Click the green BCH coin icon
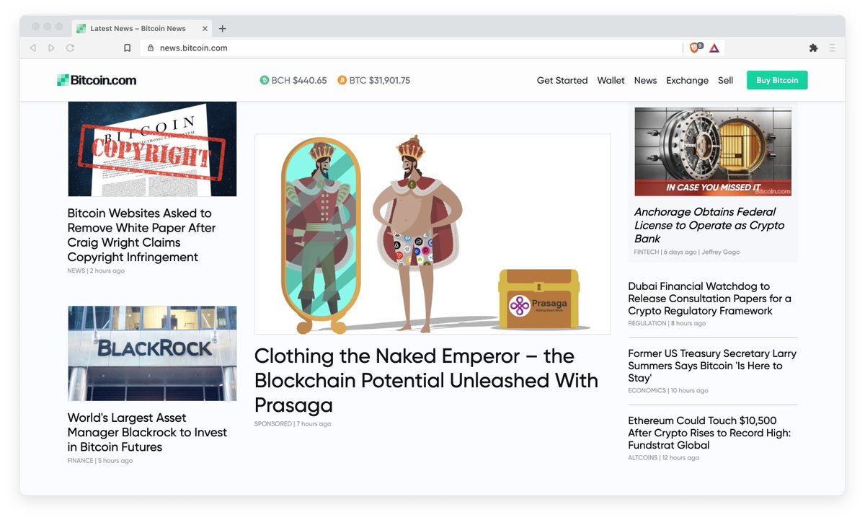This screenshot has width=865, height=520. tap(265, 80)
